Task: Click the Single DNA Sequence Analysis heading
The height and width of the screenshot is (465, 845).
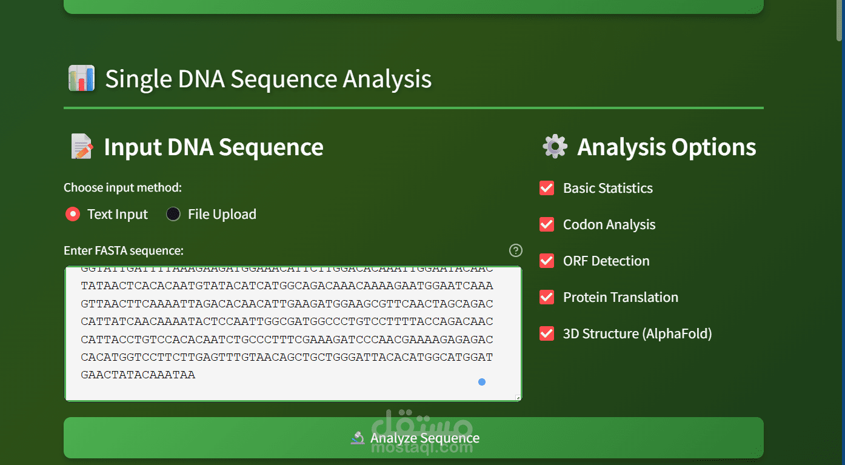Action: coord(268,79)
